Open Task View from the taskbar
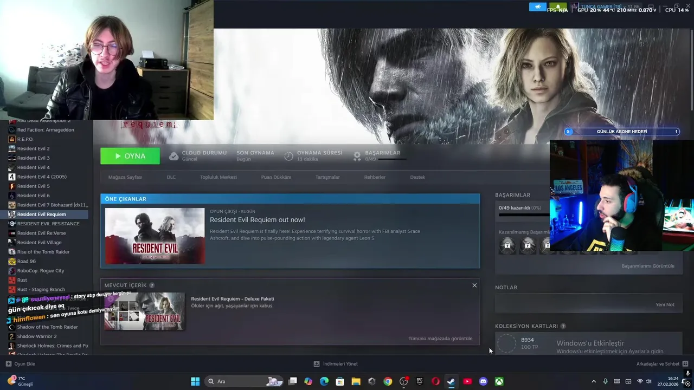694x390 pixels. point(293,381)
